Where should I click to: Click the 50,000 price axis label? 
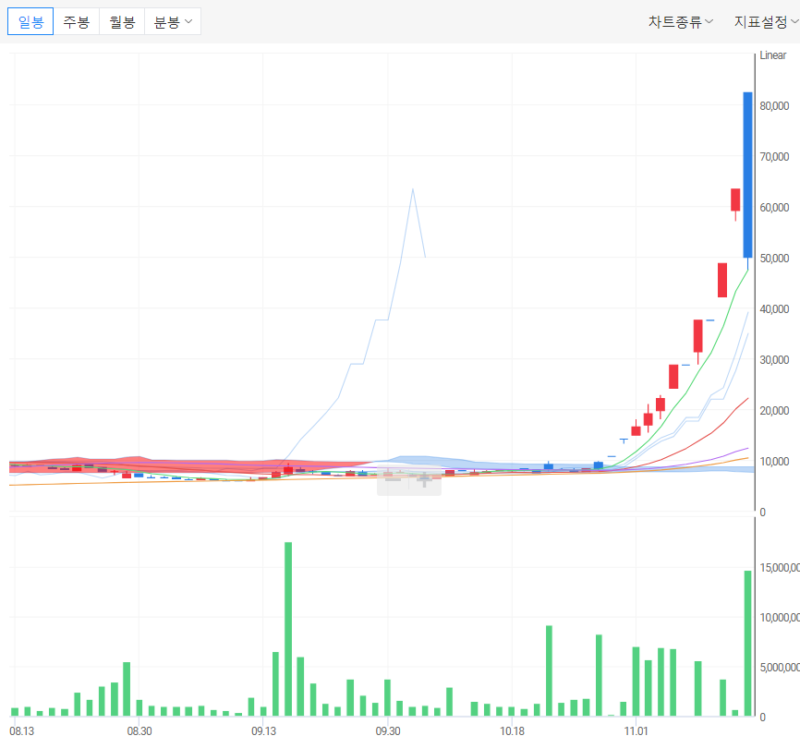point(774,258)
